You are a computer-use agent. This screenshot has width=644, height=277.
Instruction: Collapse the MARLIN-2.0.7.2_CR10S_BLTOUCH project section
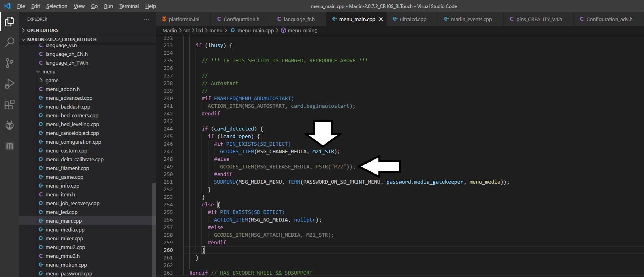click(87, 40)
